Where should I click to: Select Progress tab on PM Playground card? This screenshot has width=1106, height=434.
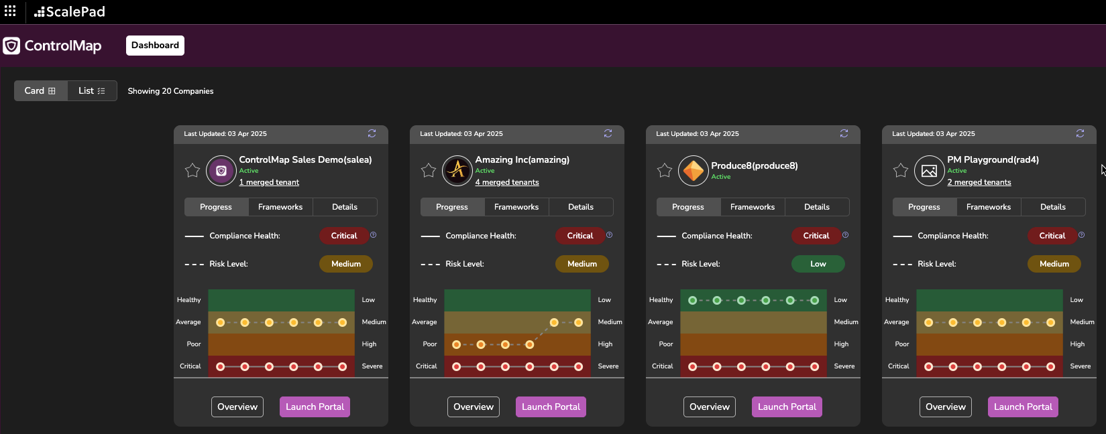click(924, 207)
